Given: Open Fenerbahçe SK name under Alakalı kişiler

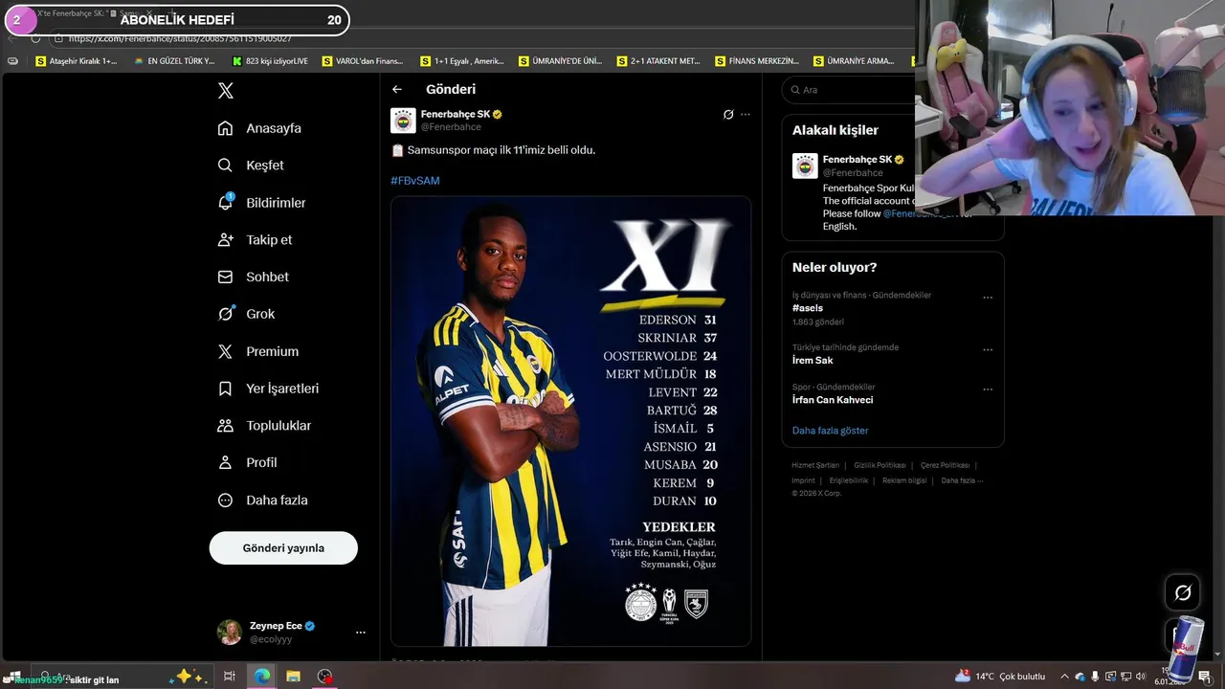Looking at the screenshot, I should point(857,160).
